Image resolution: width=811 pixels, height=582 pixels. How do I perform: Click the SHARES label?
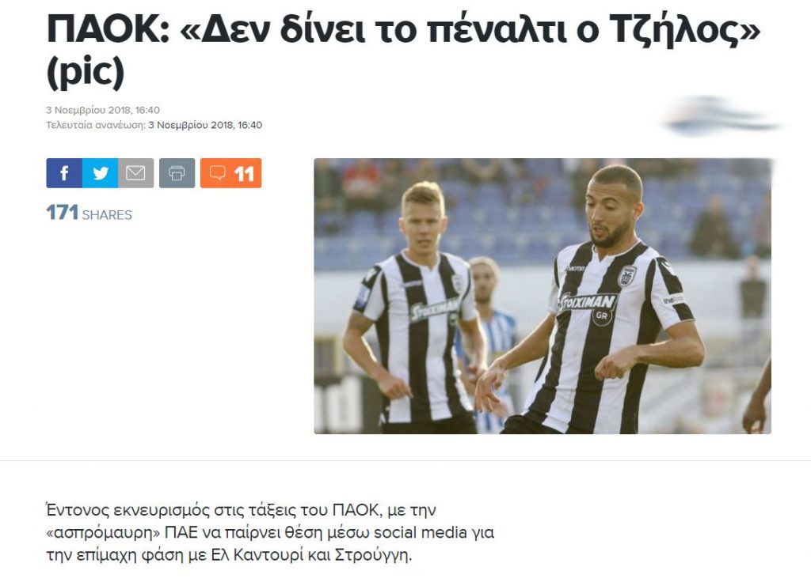coord(107,215)
